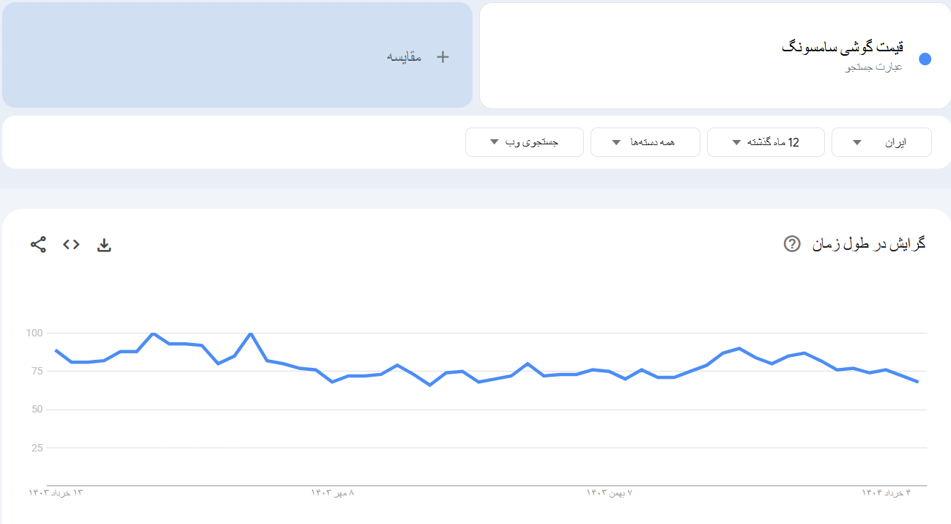This screenshot has width=951, height=524.
Task: Expand the 12 ماه گذشته time range dropdown
Action: click(766, 142)
